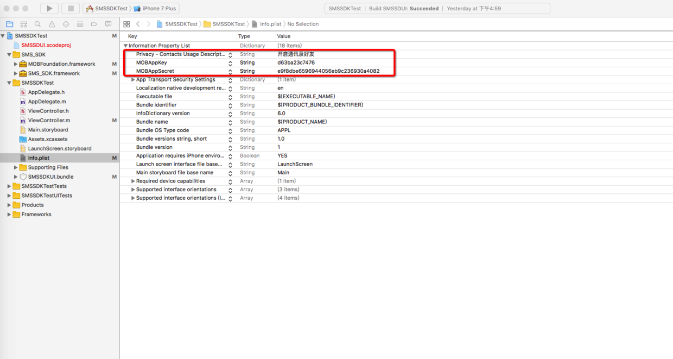Expand MOBFoundation.framework in navigator
The width and height of the screenshot is (673, 359).
click(16, 64)
